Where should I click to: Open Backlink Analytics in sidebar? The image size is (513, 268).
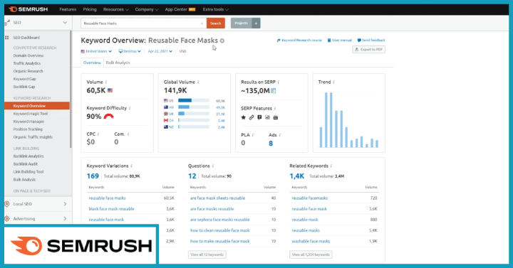[x=28, y=156]
